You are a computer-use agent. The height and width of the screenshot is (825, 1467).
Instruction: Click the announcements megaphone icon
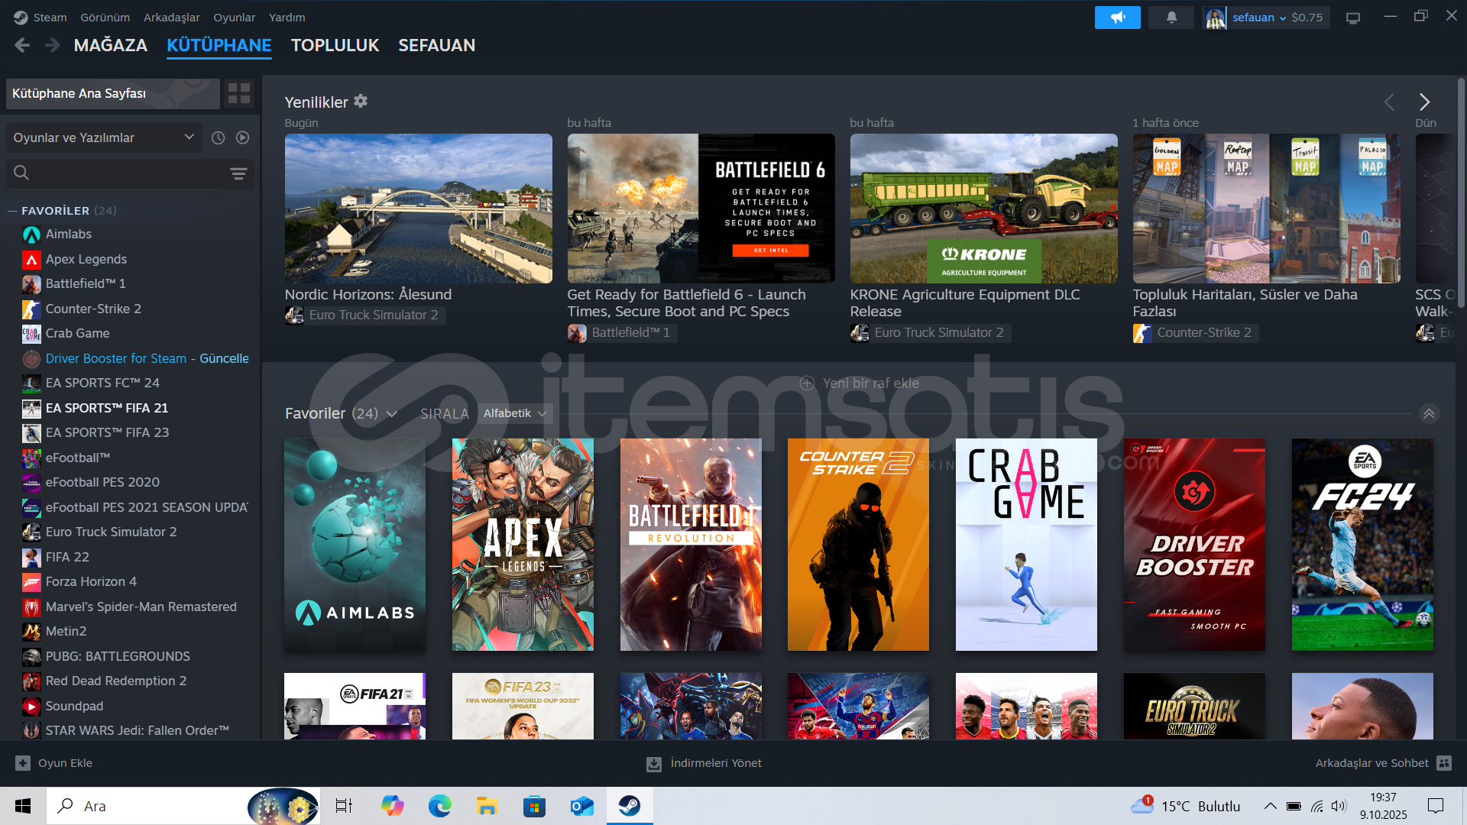pyautogui.click(x=1117, y=17)
